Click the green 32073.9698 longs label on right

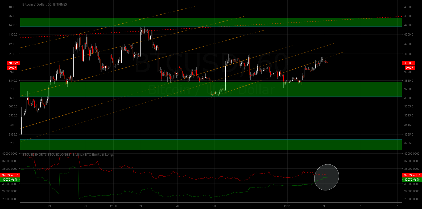click(x=412, y=180)
